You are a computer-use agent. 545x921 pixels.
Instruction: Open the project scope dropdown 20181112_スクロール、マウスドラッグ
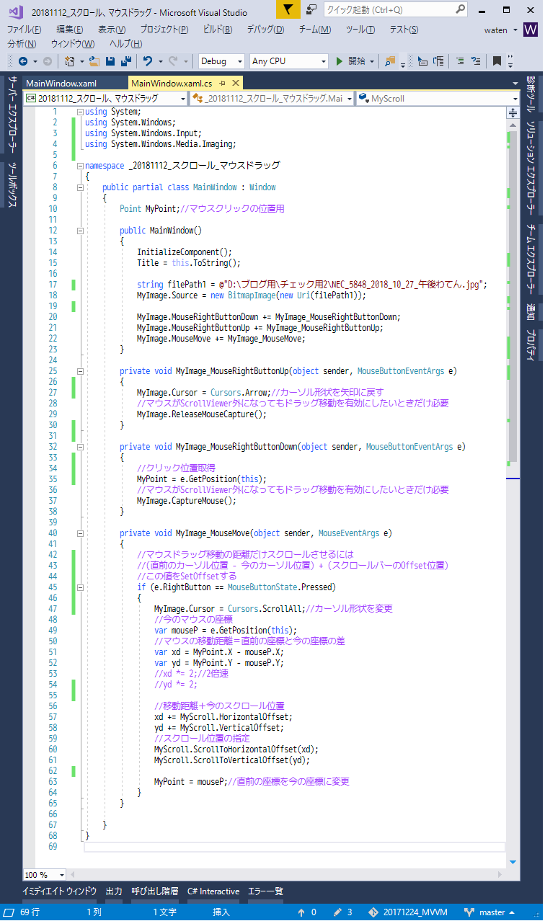[x=105, y=99]
